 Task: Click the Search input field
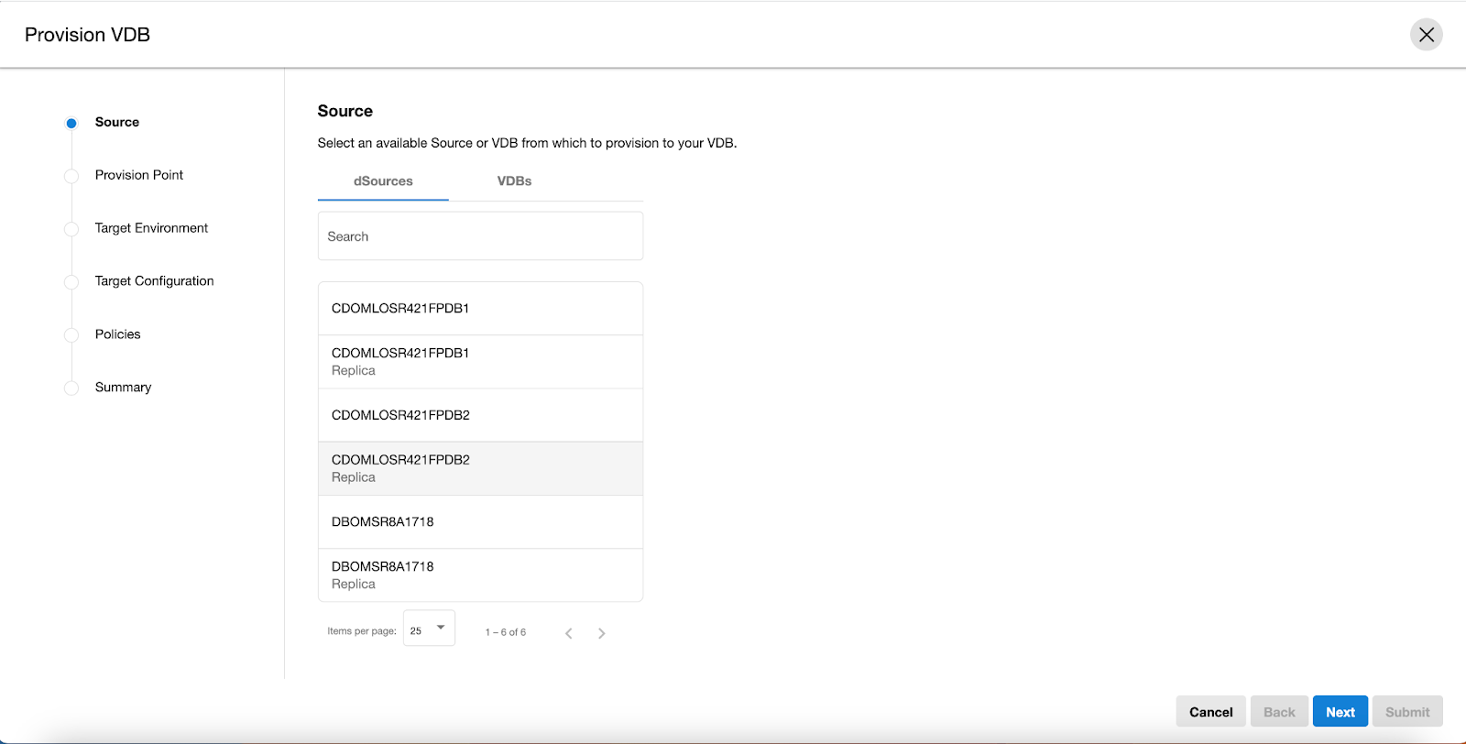[480, 236]
